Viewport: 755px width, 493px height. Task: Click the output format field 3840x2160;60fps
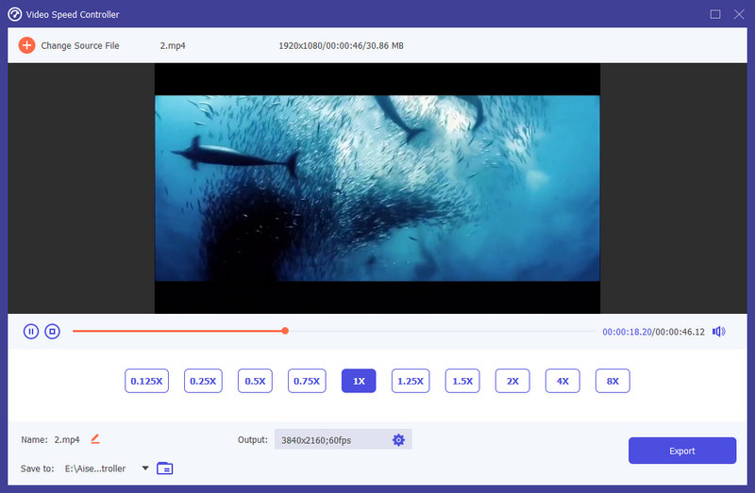point(330,440)
